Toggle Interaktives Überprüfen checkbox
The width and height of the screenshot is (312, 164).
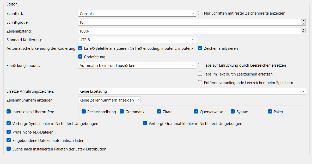click(9, 111)
